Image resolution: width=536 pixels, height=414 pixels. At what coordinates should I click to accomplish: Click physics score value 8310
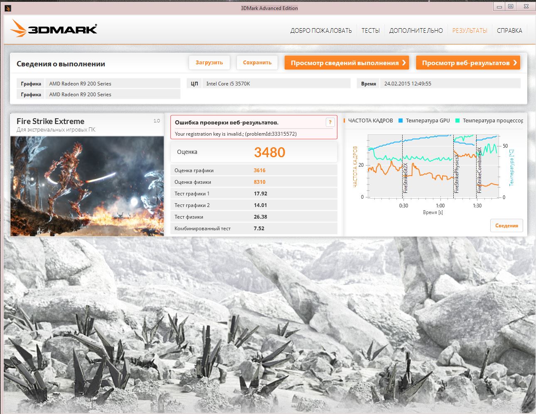[x=260, y=182]
